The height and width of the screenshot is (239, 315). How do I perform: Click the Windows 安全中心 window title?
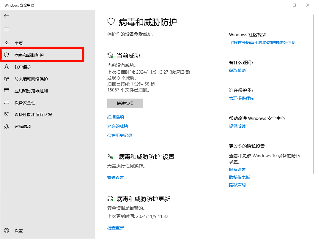click(19, 5)
